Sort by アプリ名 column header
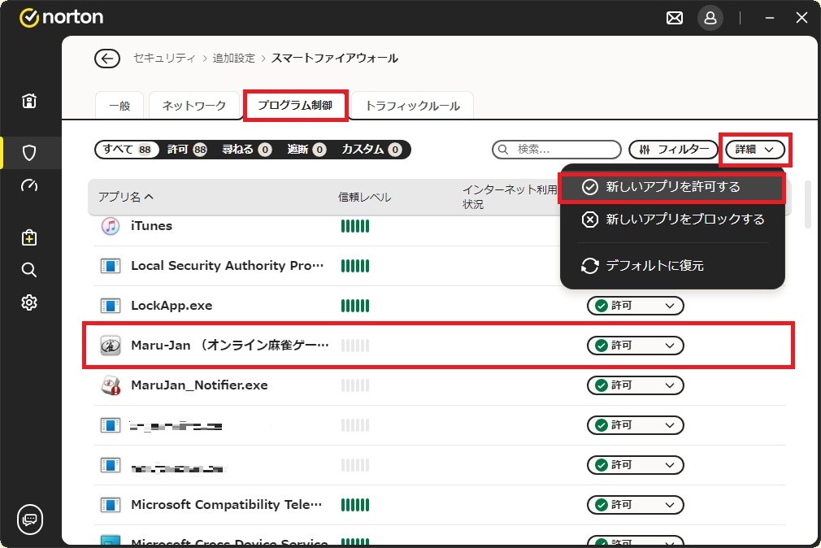This screenshot has width=821, height=548. coord(126,197)
